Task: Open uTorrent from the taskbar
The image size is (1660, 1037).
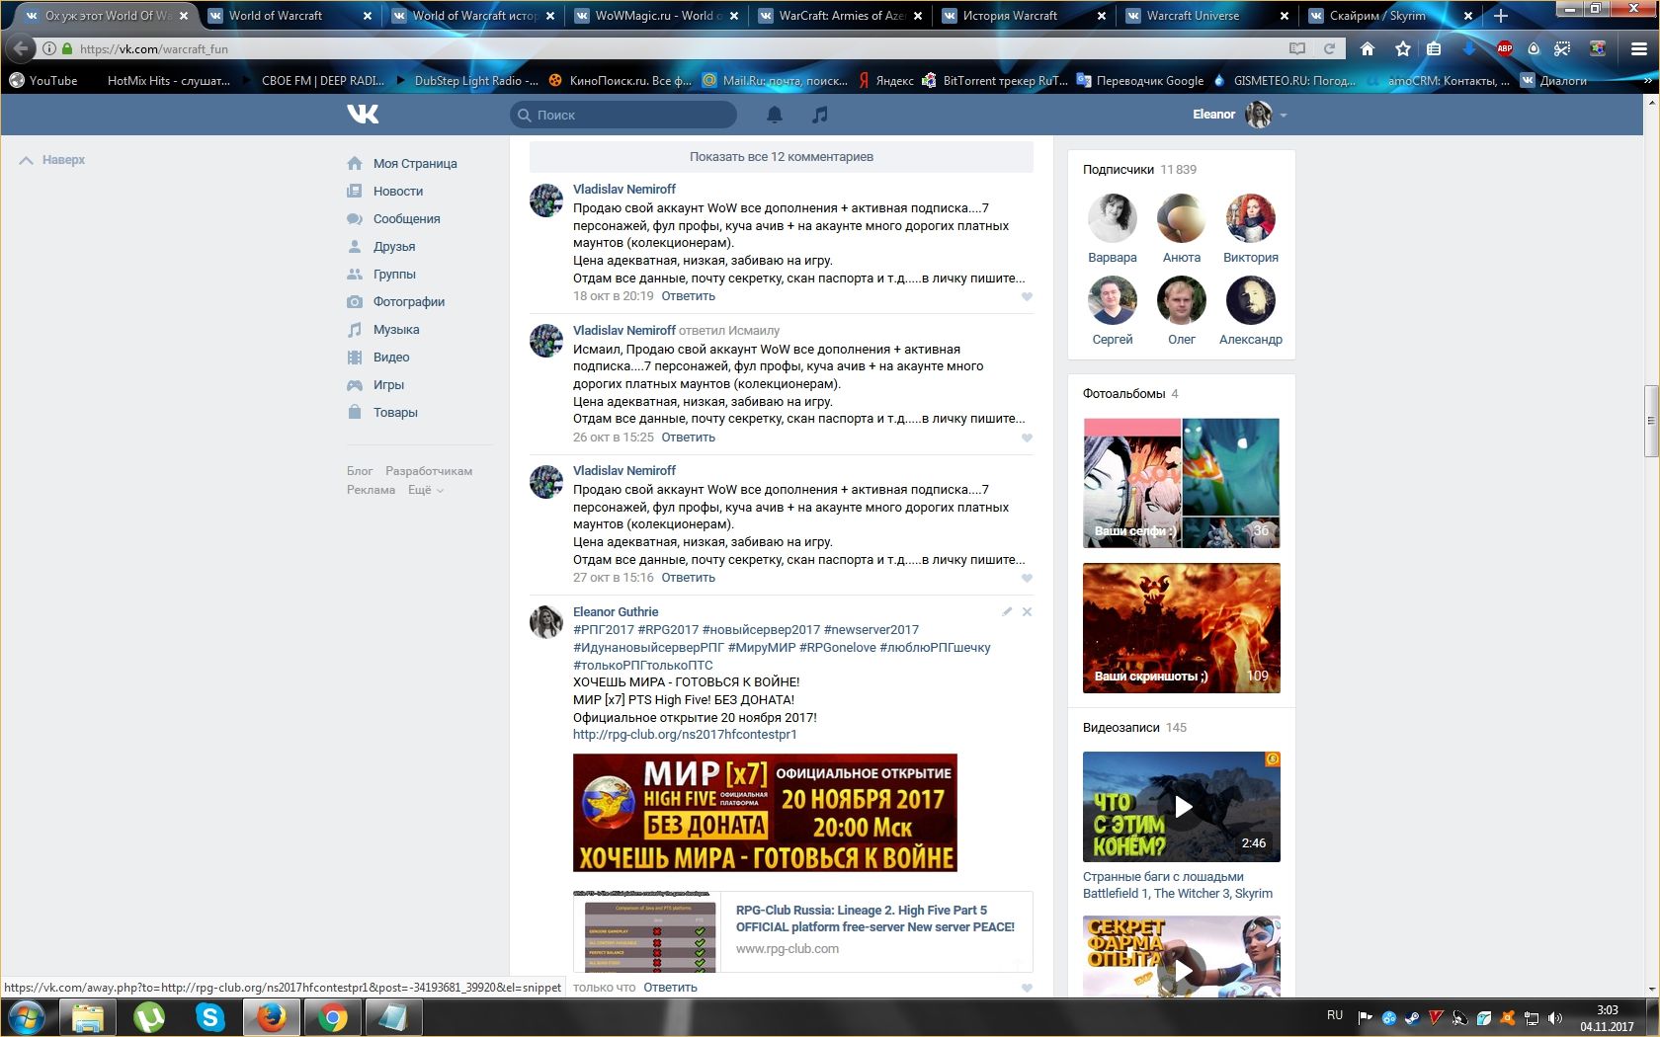Action: (149, 1017)
